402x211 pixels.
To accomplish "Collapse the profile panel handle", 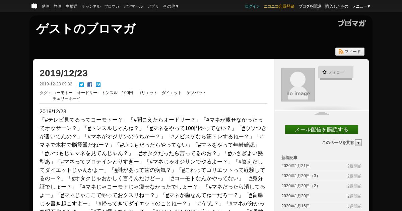I will (x=322, y=114).
